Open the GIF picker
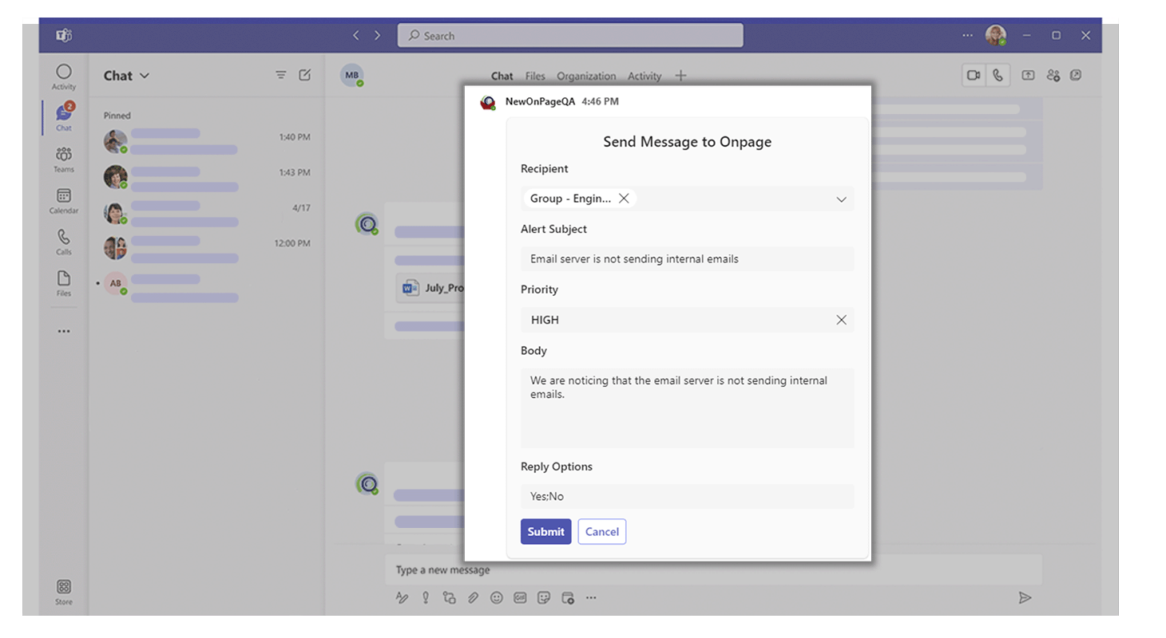The image size is (1166, 638). (x=520, y=597)
